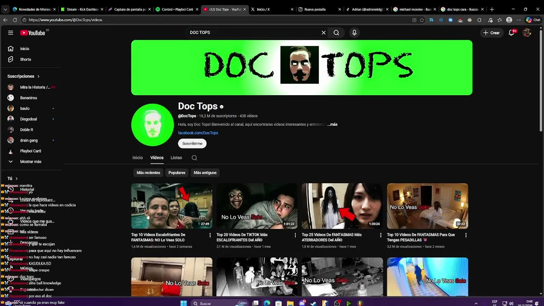
Task: Click the magnifier search button
Action: point(336,33)
